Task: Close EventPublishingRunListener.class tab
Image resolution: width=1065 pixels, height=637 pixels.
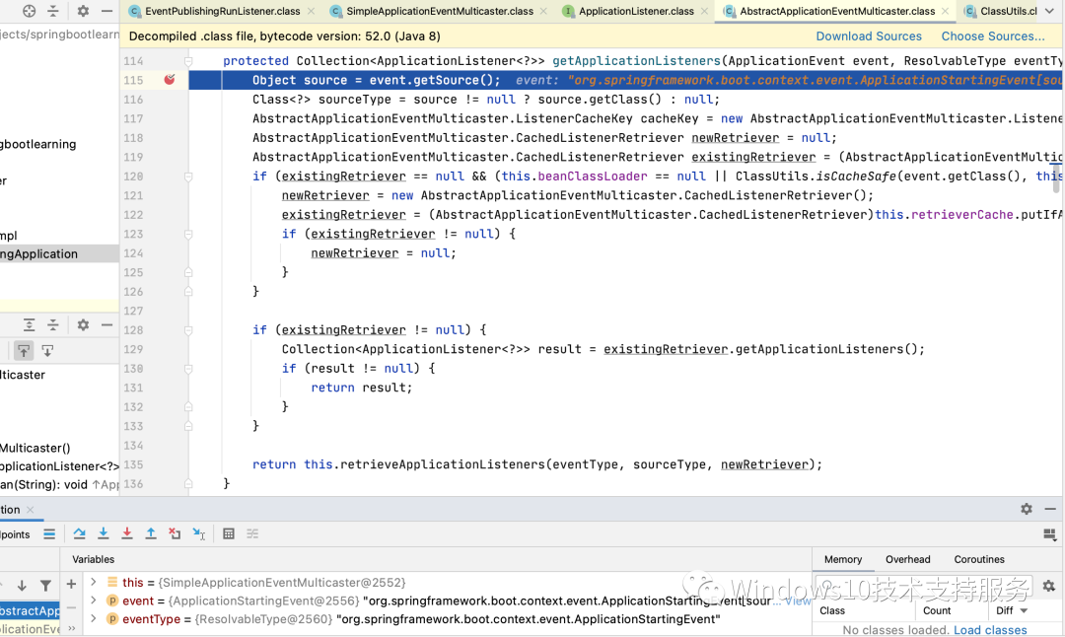Action: pos(311,11)
